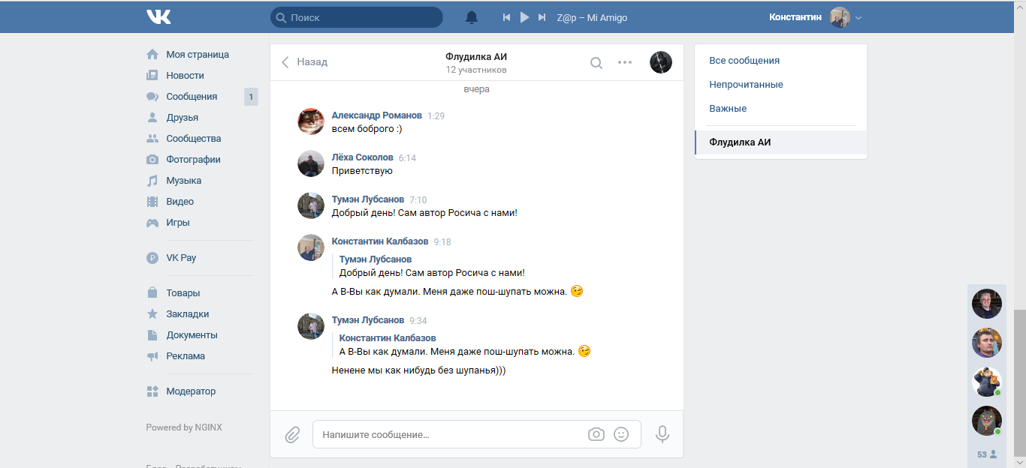Open Александр Романов's profile link

[376, 115]
